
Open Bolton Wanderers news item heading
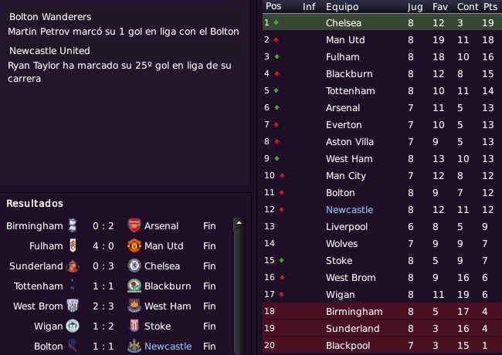point(50,17)
